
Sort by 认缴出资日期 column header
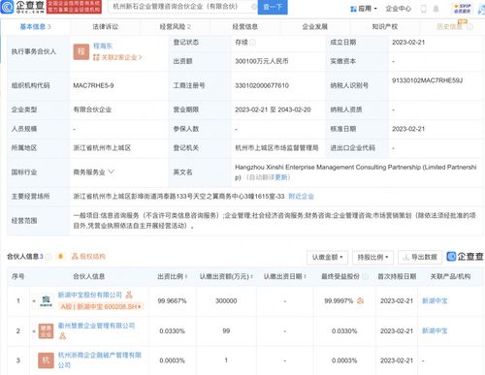pos(285,276)
